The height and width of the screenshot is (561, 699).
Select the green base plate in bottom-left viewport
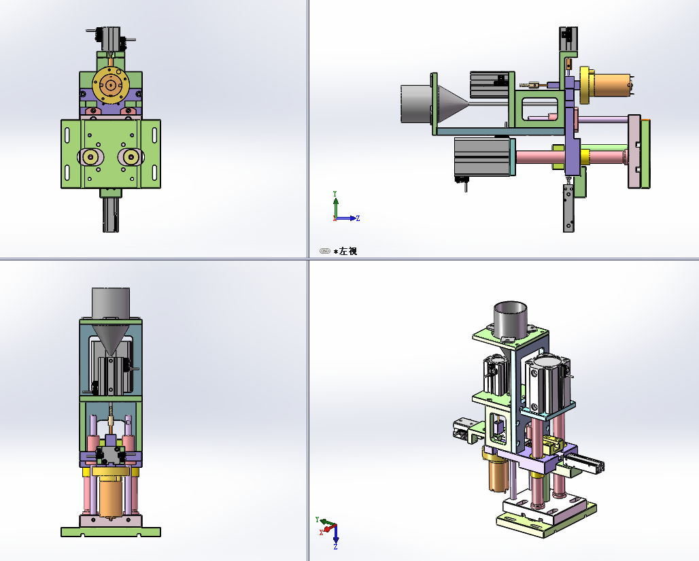click(x=111, y=532)
